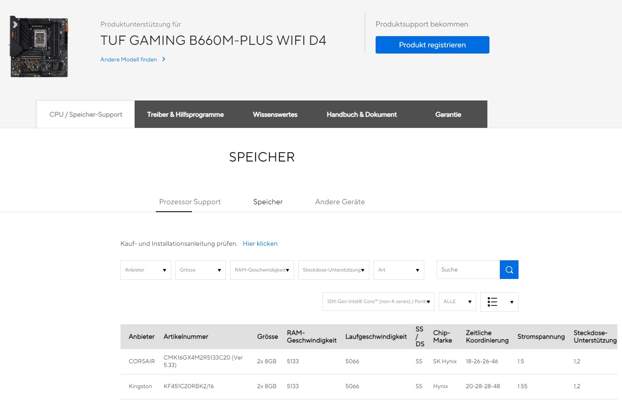Viewport: 622px width, 406px height.
Task: Click the blue search magnifier icon
Action: 509,270
